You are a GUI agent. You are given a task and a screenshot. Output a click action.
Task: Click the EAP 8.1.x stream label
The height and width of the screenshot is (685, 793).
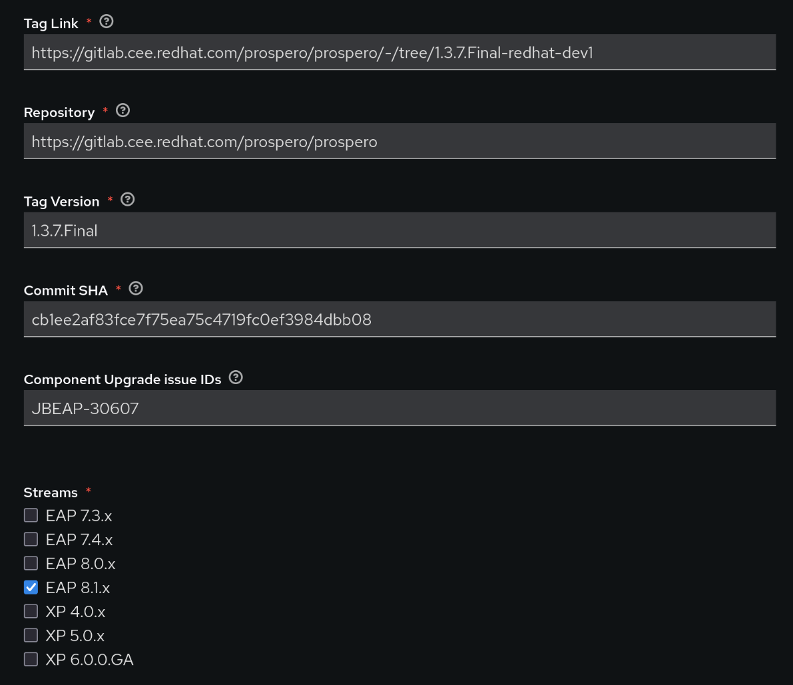78,588
